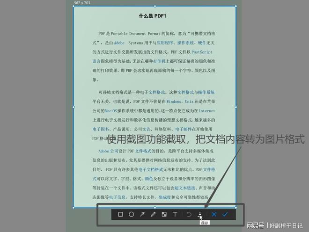Click the 什么是 PDF? document title
The image size is (309, 232).
pyautogui.click(x=153, y=16)
